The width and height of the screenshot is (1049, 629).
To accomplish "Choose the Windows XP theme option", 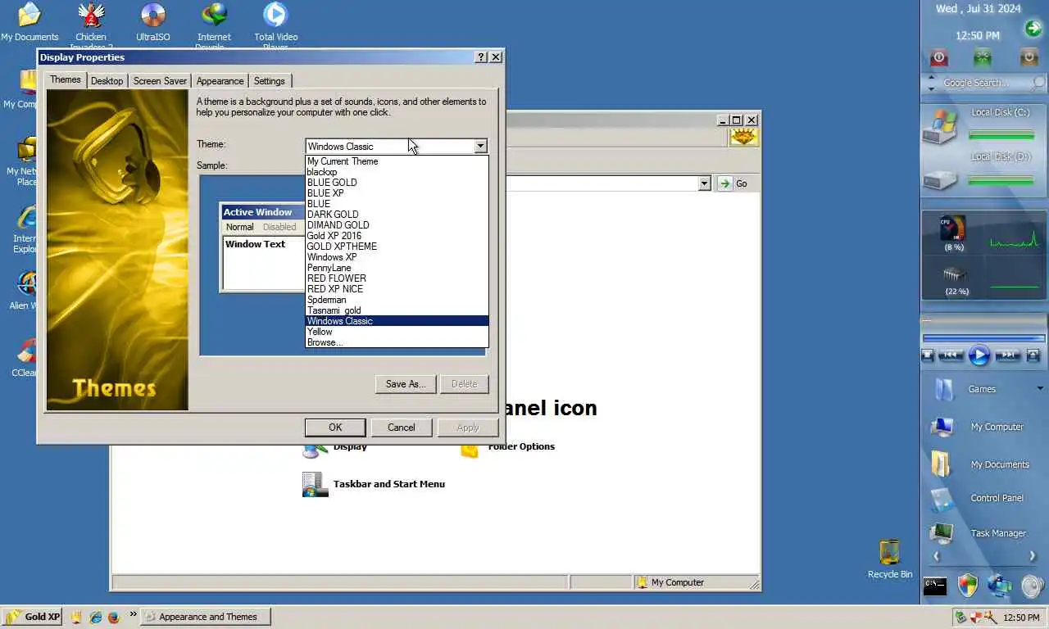I will pyautogui.click(x=397, y=257).
